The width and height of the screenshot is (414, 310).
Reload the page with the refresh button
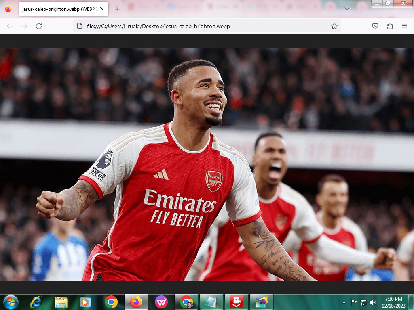pyautogui.click(x=39, y=26)
